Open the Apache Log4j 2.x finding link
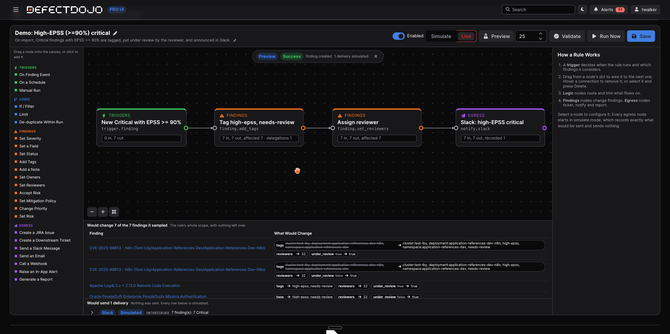The image size is (670, 334). click(x=135, y=286)
